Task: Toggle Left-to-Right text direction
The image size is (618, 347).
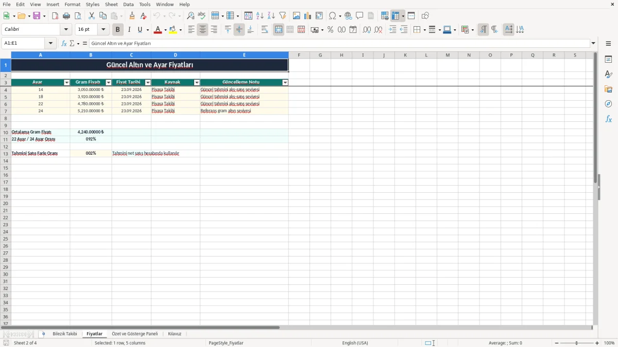Action: pyautogui.click(x=483, y=30)
